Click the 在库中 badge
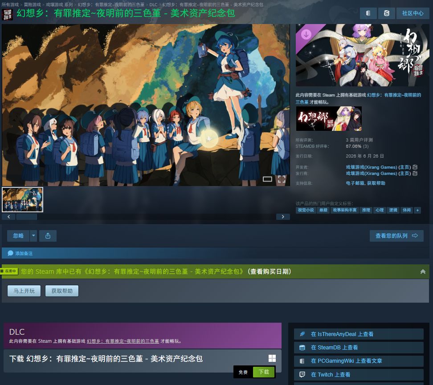Viewport: 433px width, 385px height. [x=9, y=272]
